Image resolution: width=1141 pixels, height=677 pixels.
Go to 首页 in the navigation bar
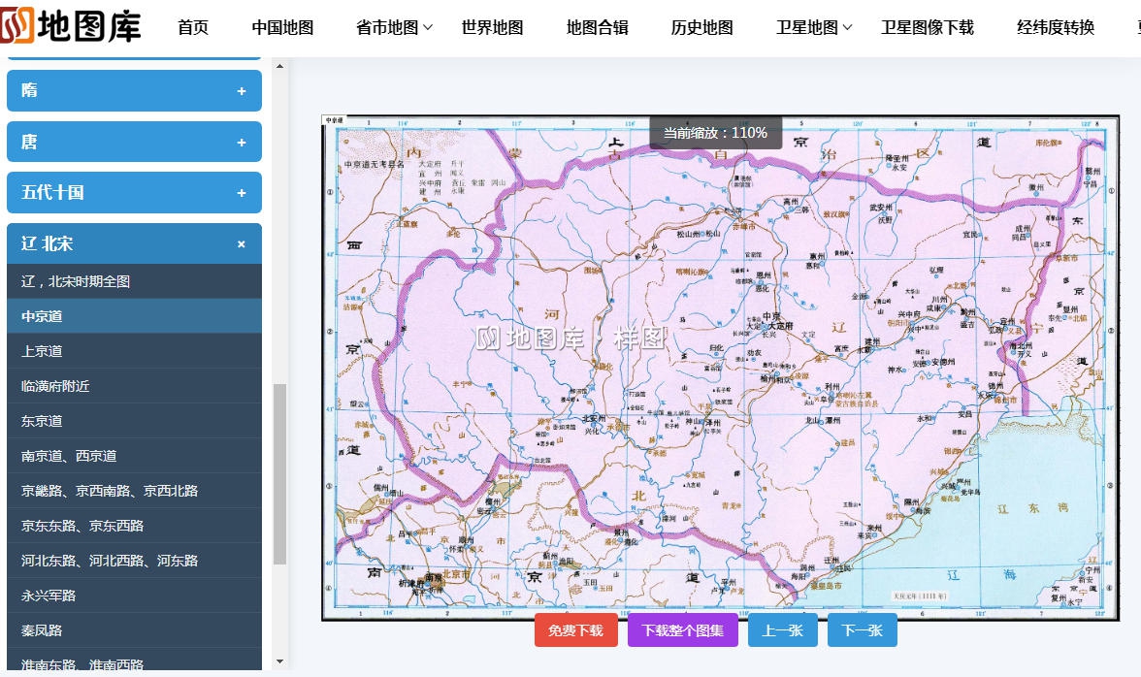(193, 27)
